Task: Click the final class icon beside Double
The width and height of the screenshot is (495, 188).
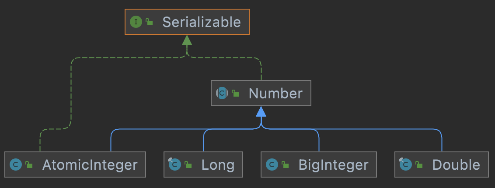Action: [405, 164]
